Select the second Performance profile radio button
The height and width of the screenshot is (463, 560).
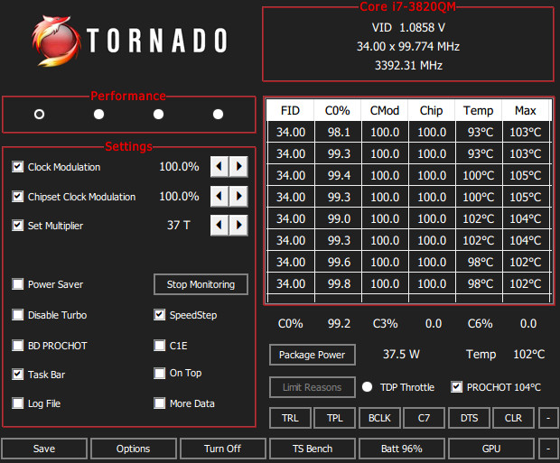99,115
